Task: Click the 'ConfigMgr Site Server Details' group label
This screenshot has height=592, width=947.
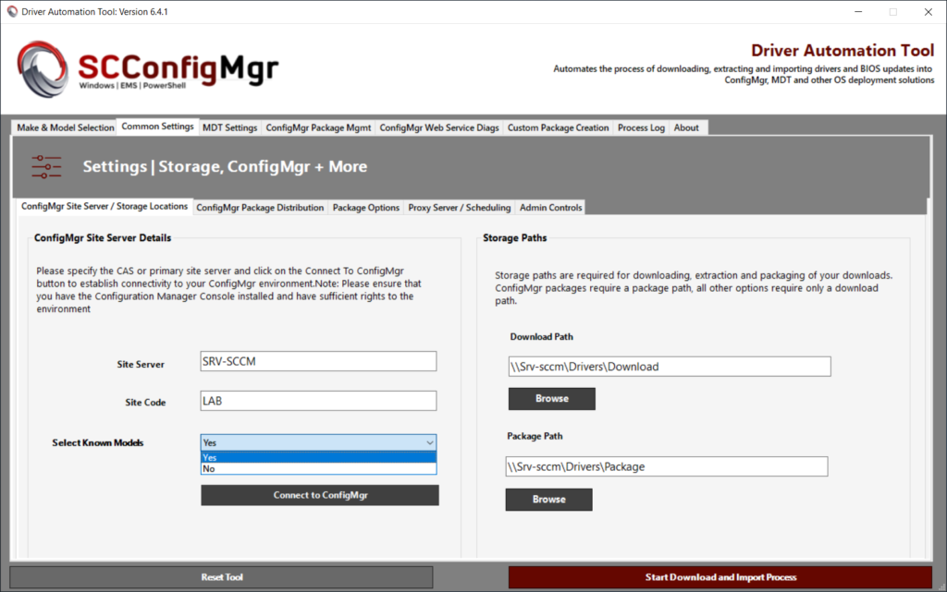Action: [103, 237]
